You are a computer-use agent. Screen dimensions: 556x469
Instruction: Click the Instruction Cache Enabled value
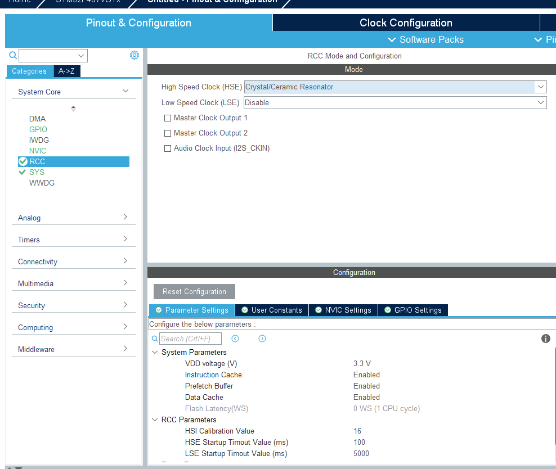point(367,375)
